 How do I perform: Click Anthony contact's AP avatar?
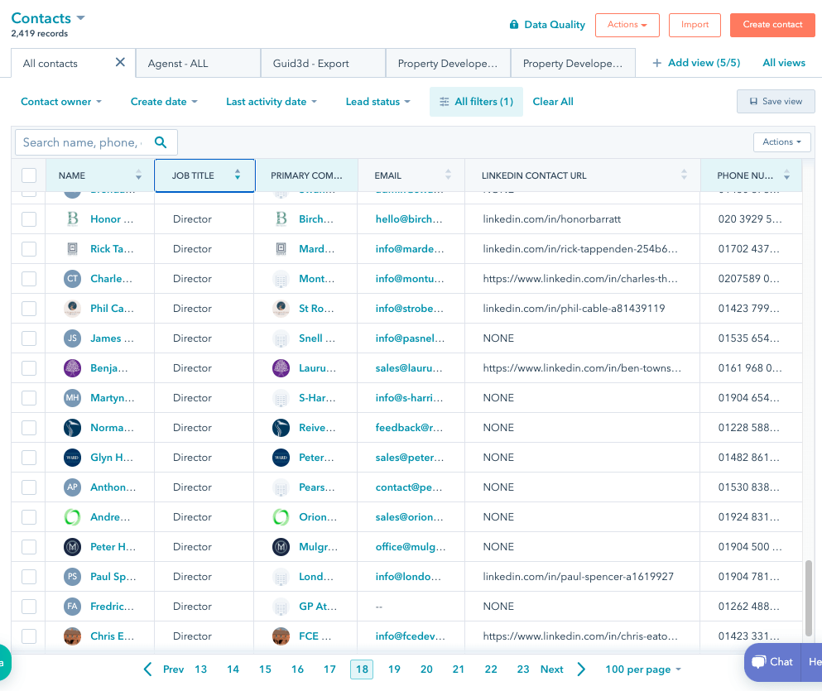click(72, 487)
